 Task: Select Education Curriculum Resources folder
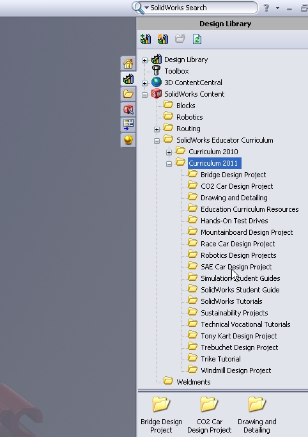click(250, 209)
